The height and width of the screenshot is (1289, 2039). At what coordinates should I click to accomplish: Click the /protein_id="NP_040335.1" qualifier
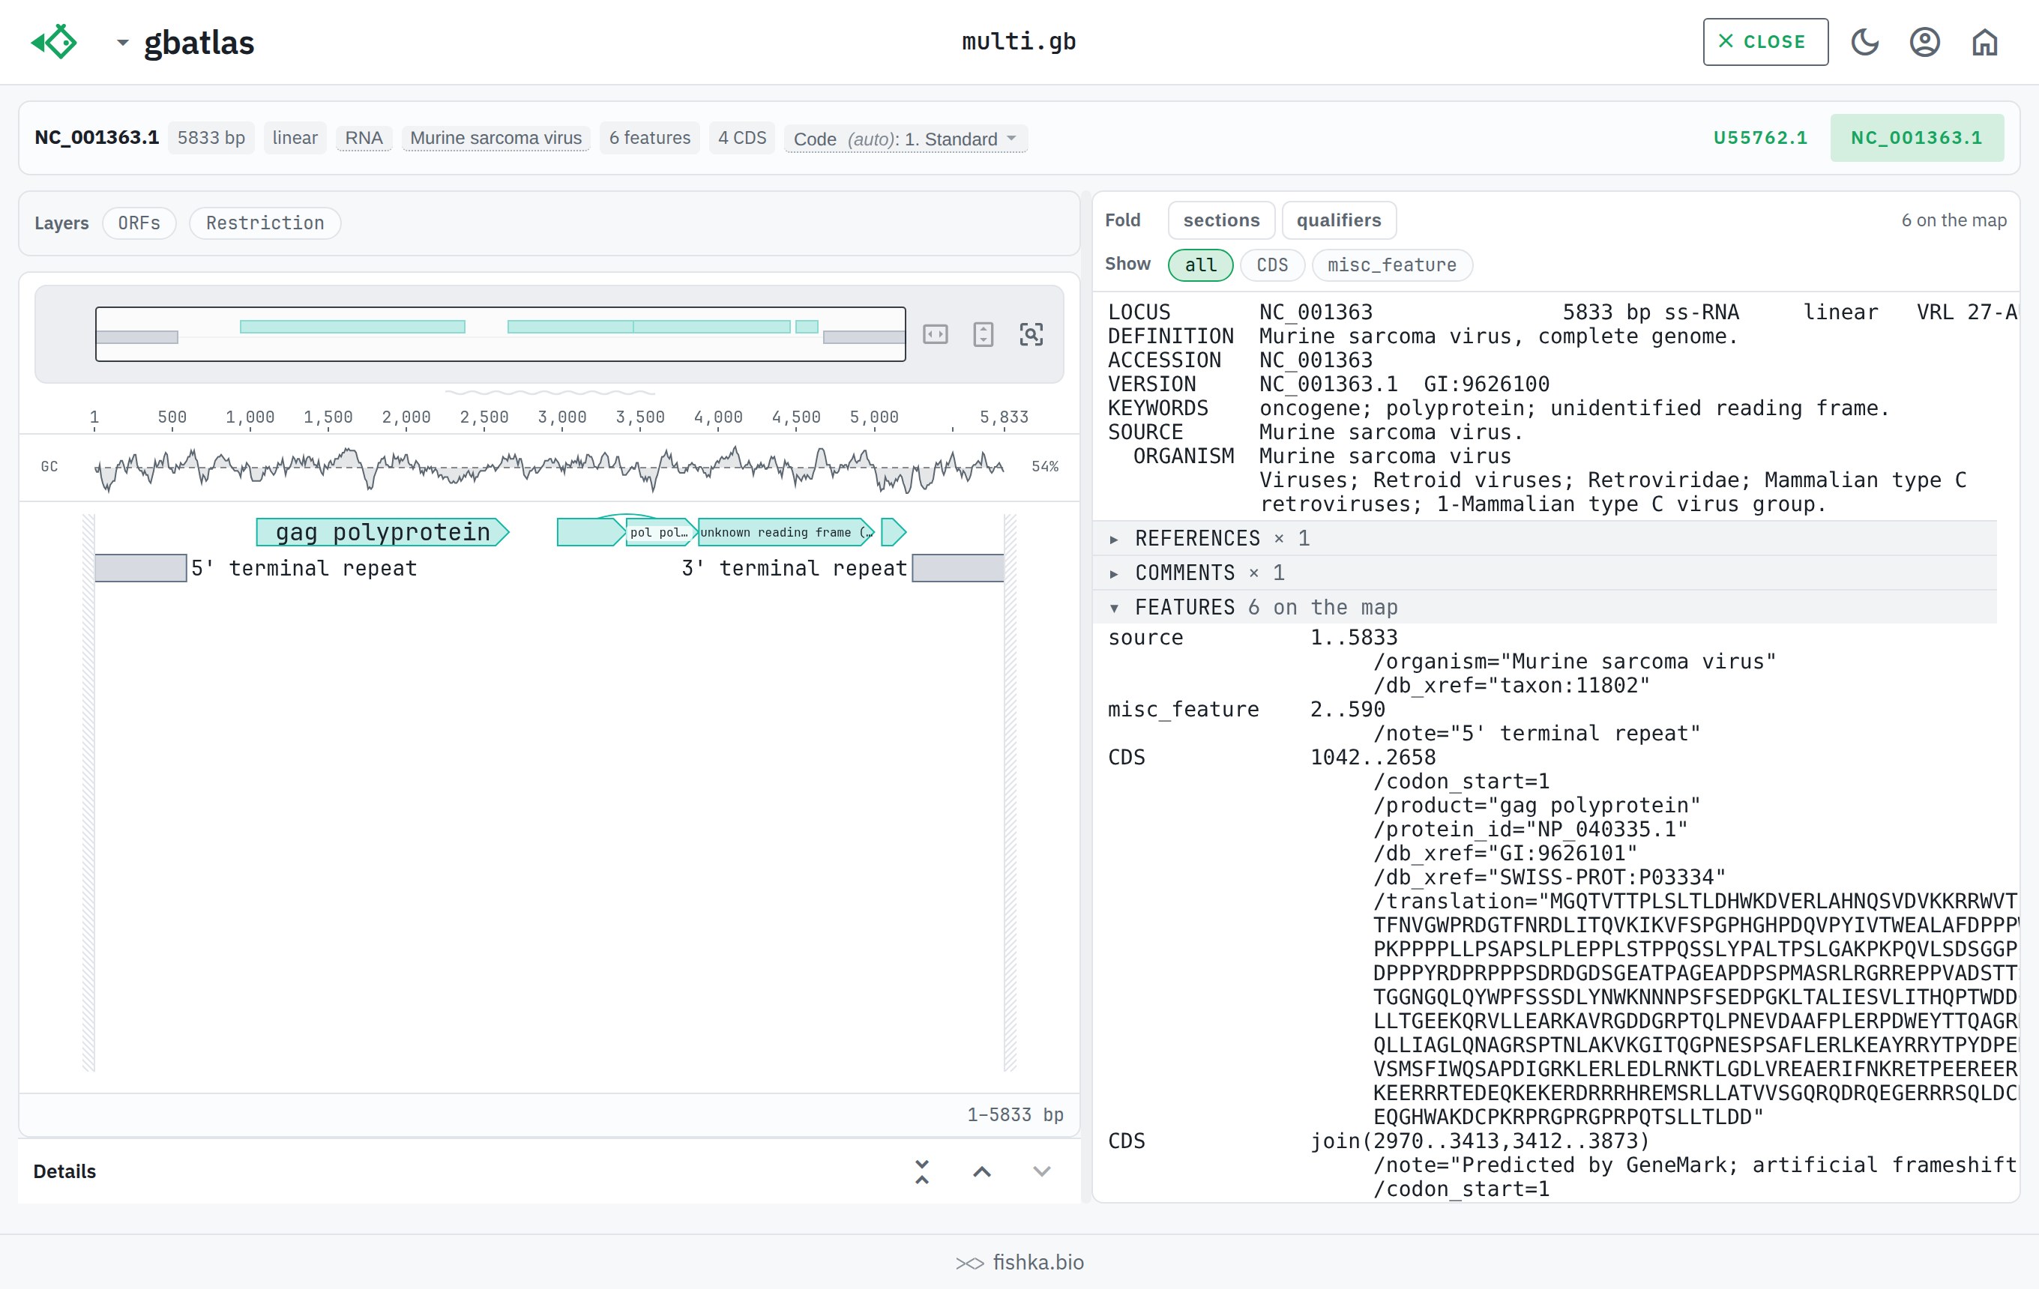tap(1530, 830)
